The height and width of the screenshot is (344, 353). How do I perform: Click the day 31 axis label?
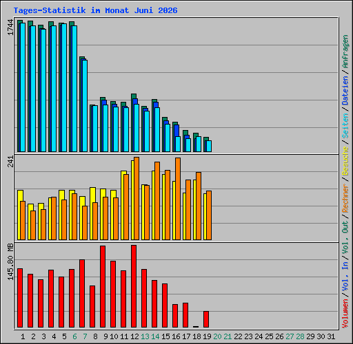tap(331, 336)
